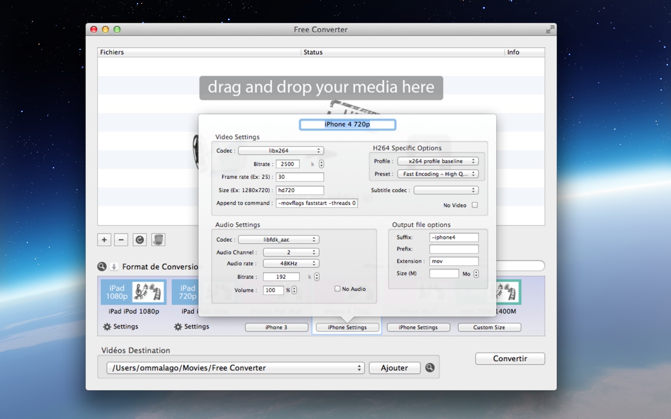Screen dimensions: 671x419
Task: Click the Custom Size button
Action: 489,327
